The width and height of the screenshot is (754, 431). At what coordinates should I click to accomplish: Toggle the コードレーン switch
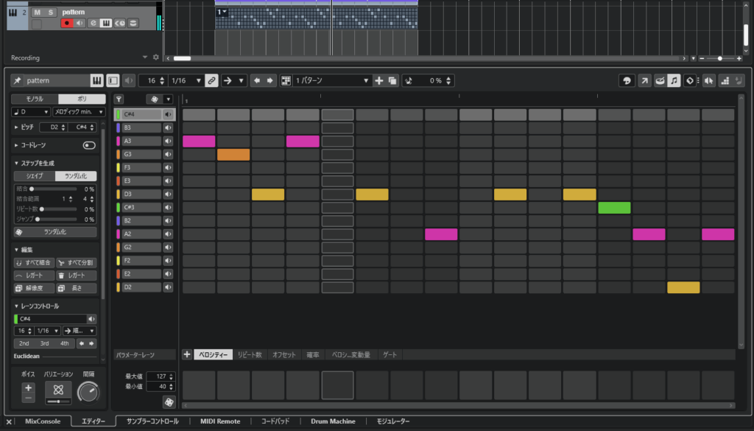pos(89,145)
